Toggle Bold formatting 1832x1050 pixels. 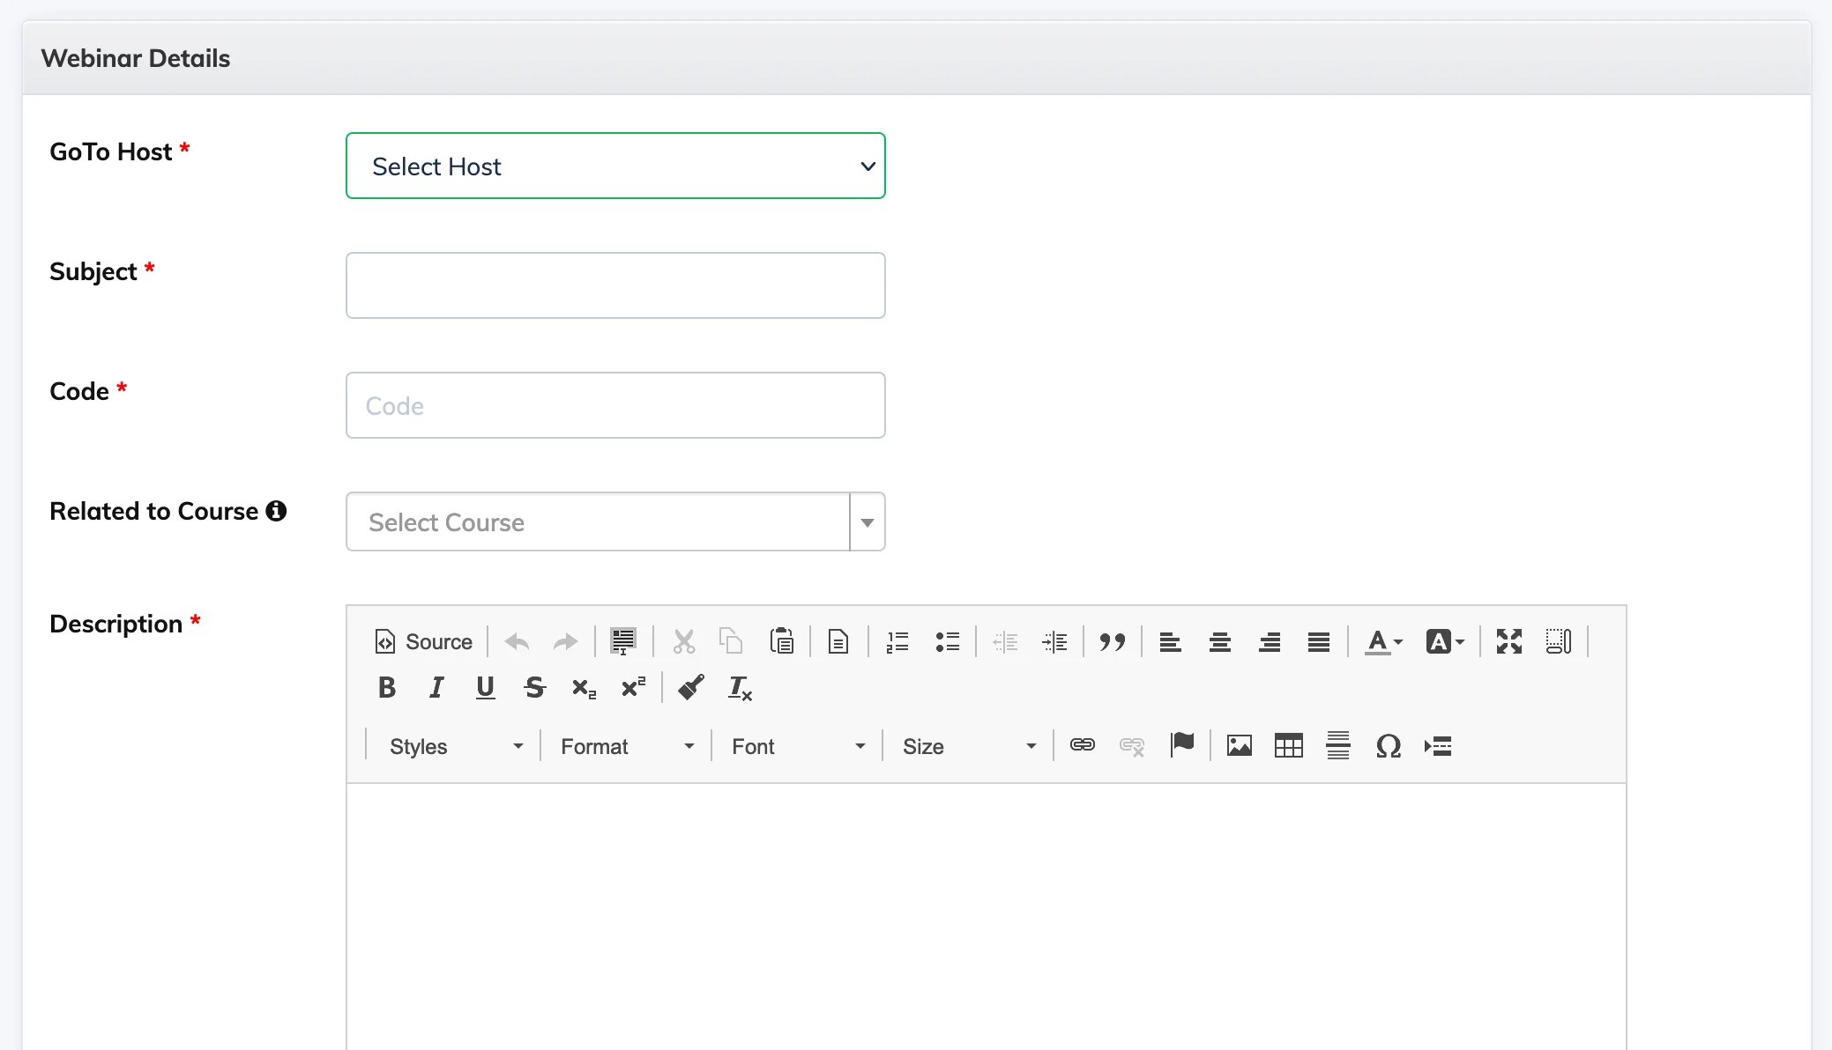386,688
